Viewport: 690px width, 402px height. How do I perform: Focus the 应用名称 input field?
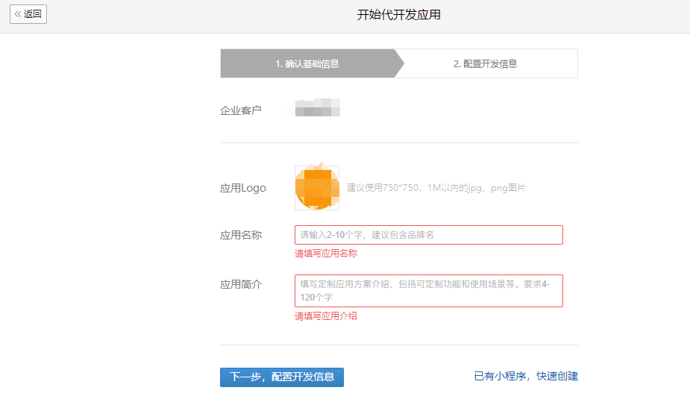429,235
